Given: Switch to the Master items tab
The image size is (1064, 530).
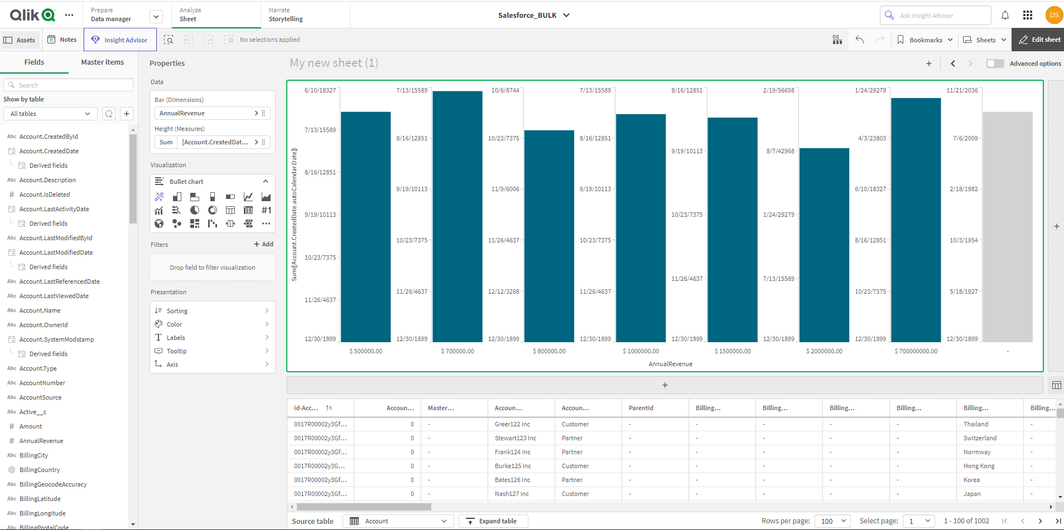Looking at the screenshot, I should pyautogui.click(x=102, y=62).
